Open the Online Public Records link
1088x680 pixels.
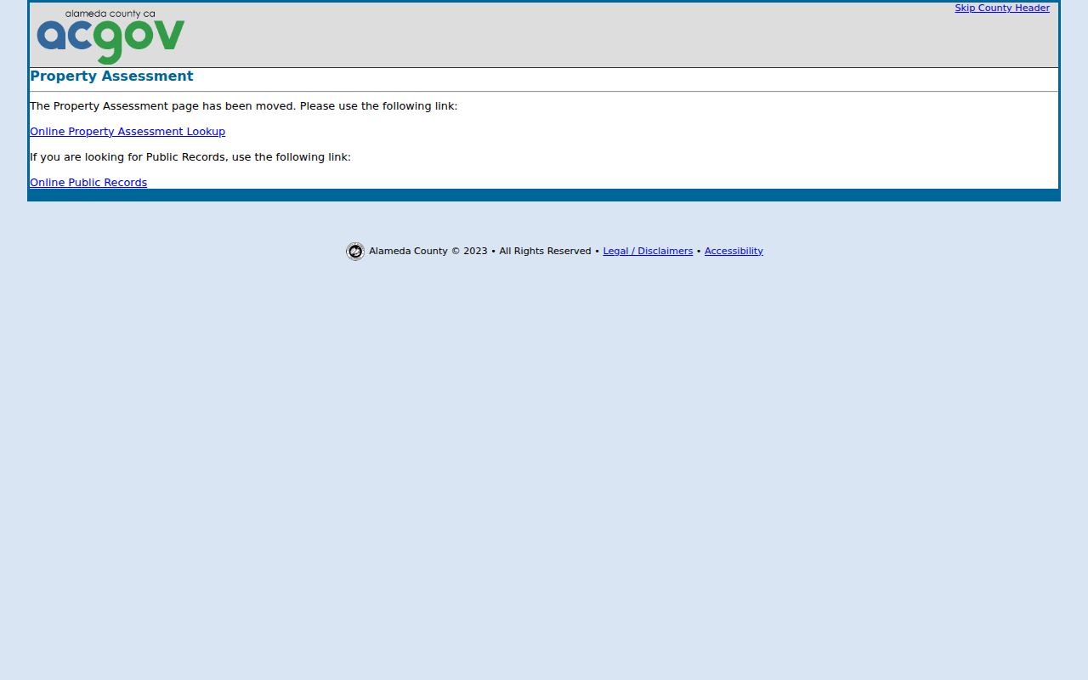point(88,183)
